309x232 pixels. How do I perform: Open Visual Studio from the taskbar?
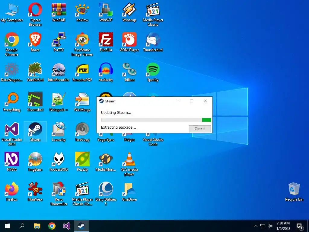pyautogui.click(x=67, y=226)
